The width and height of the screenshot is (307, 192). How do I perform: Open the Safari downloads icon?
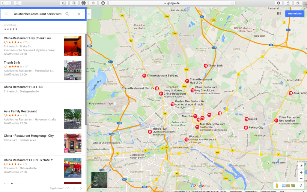279,3
